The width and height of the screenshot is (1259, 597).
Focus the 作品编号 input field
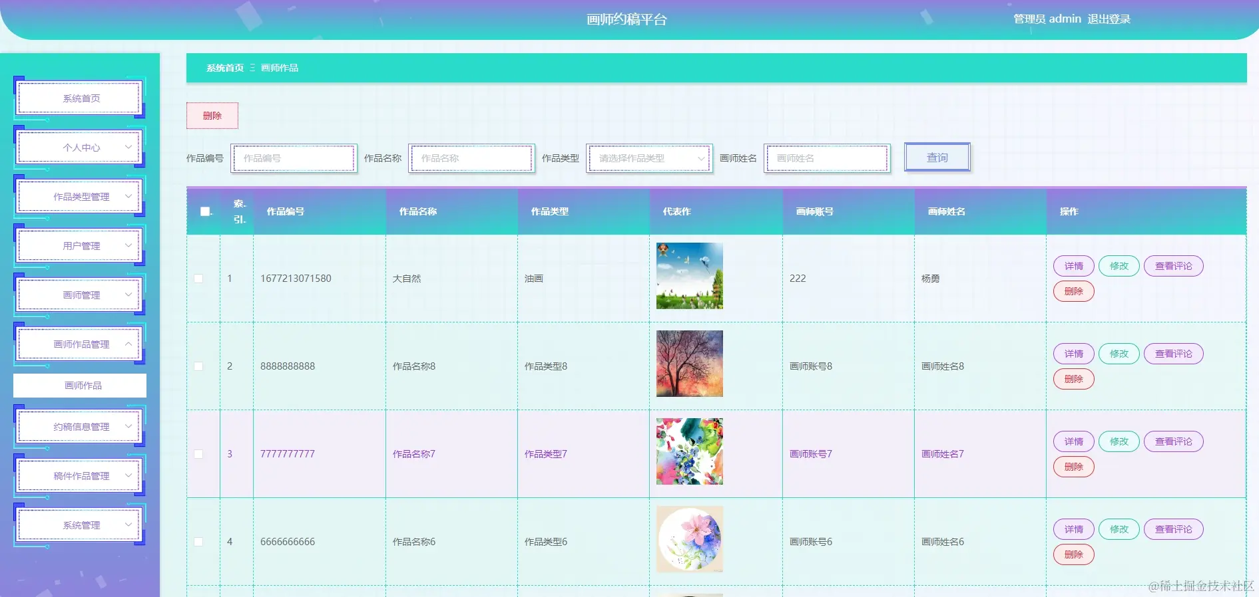(294, 158)
